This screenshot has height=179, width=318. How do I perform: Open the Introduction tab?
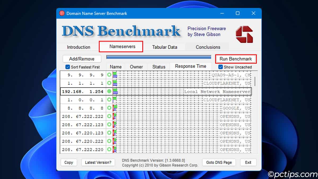[x=78, y=47]
